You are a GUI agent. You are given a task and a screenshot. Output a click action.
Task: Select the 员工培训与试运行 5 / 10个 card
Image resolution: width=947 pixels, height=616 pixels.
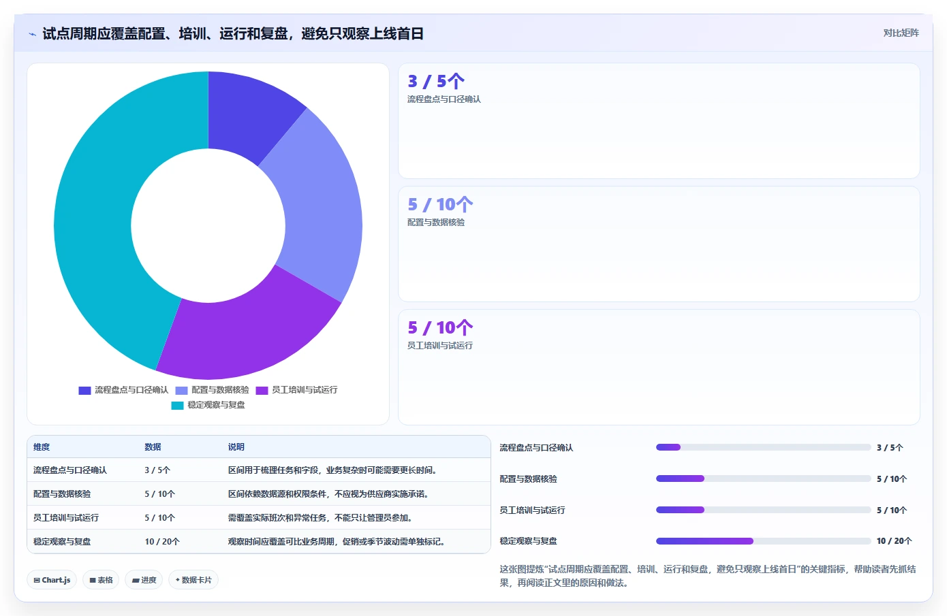point(659,368)
